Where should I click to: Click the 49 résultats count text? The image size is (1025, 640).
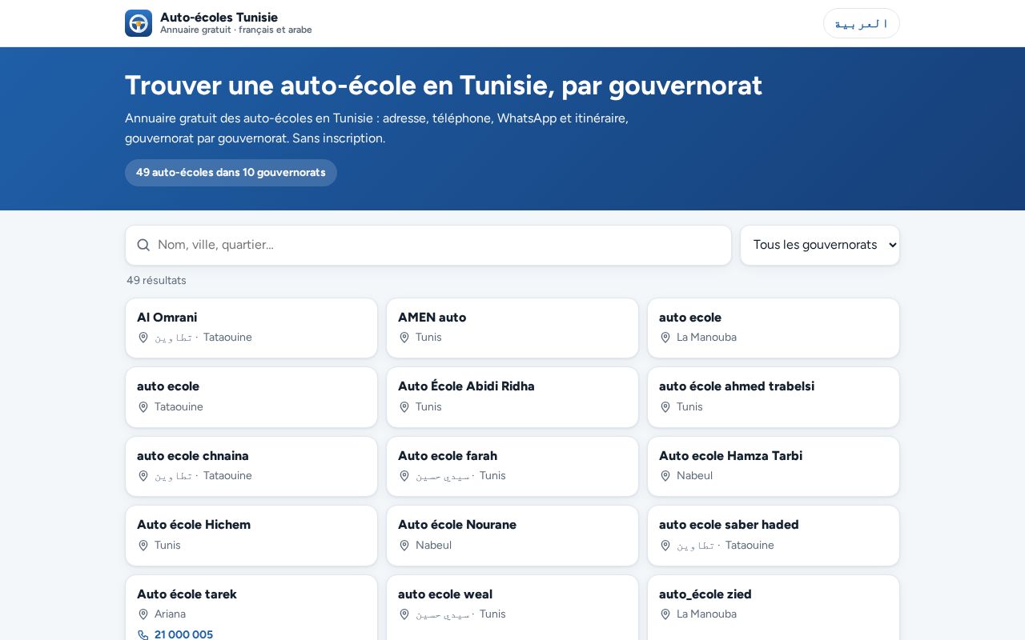156,281
